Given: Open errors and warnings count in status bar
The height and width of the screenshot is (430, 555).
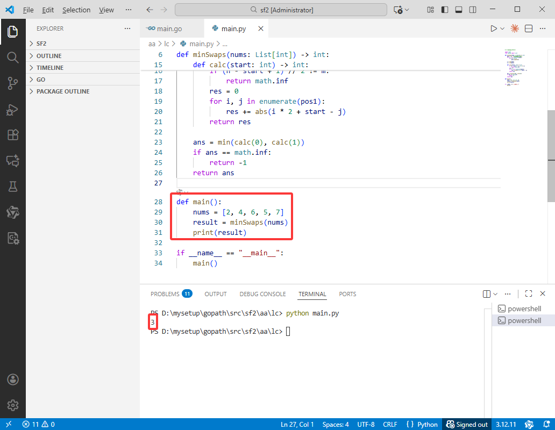Looking at the screenshot, I should [x=38, y=424].
